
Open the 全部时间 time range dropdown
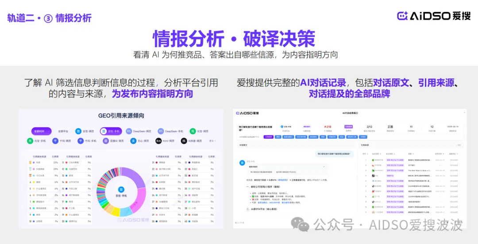click(x=41, y=131)
